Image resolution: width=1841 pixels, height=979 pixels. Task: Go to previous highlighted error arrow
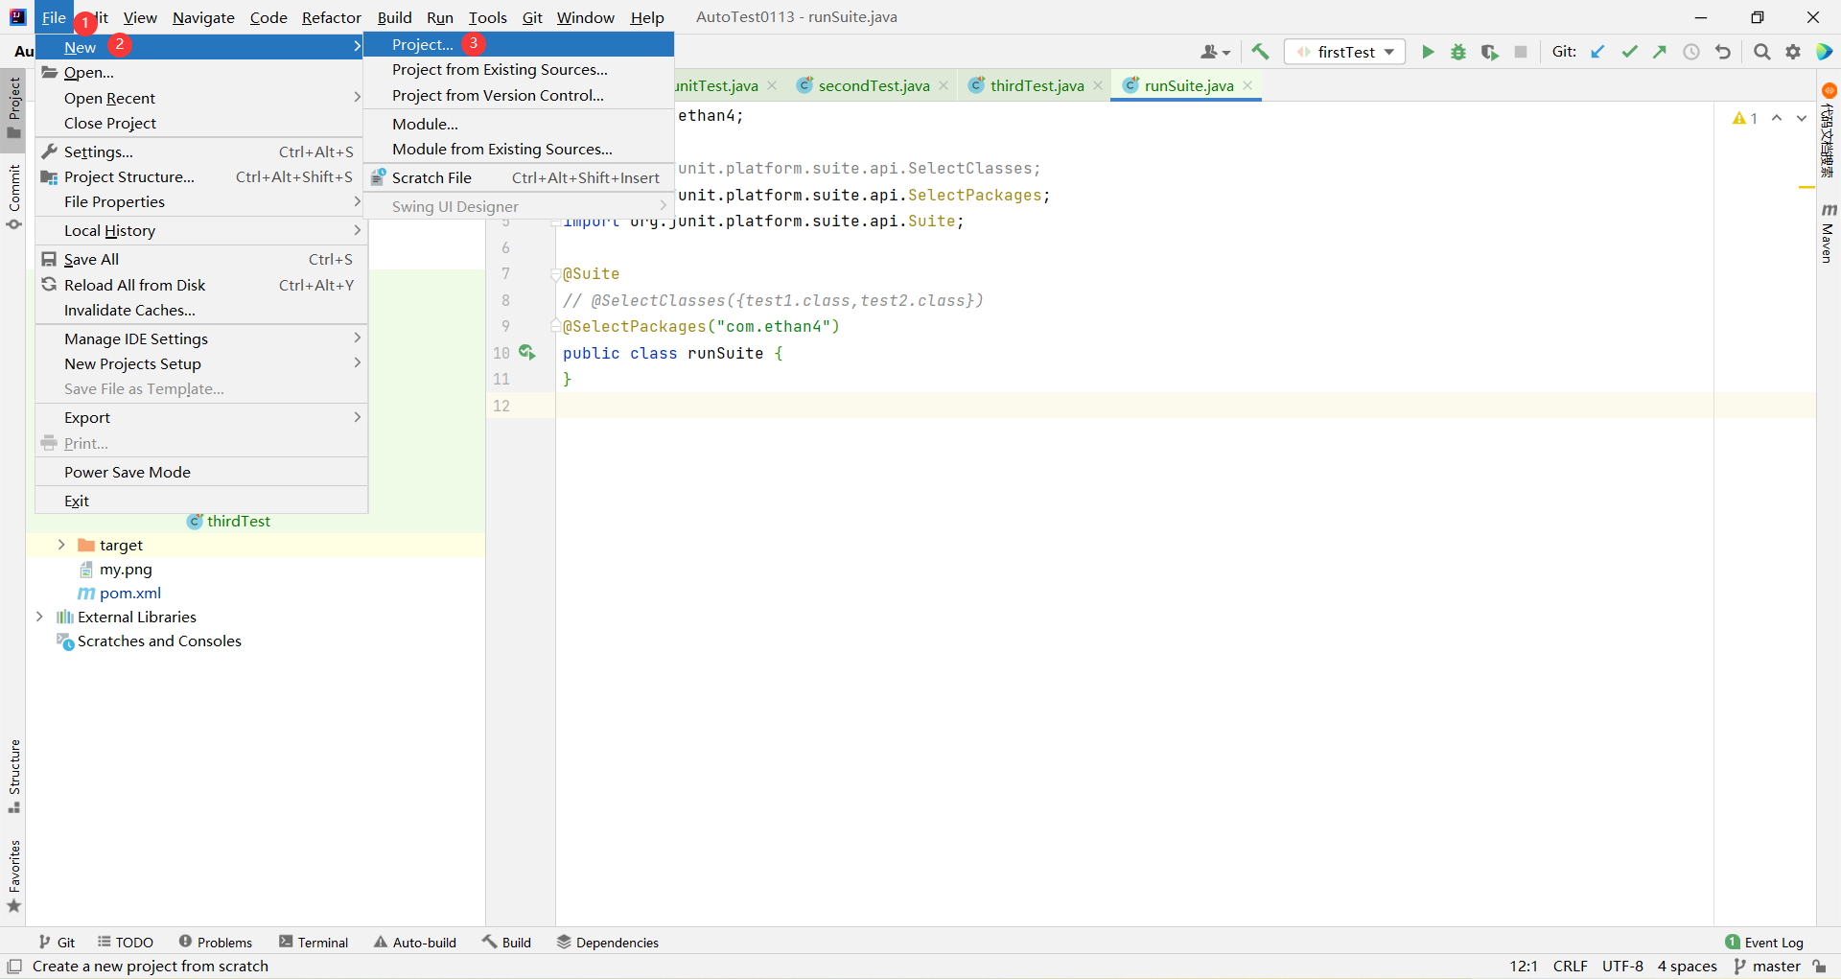[x=1777, y=118]
